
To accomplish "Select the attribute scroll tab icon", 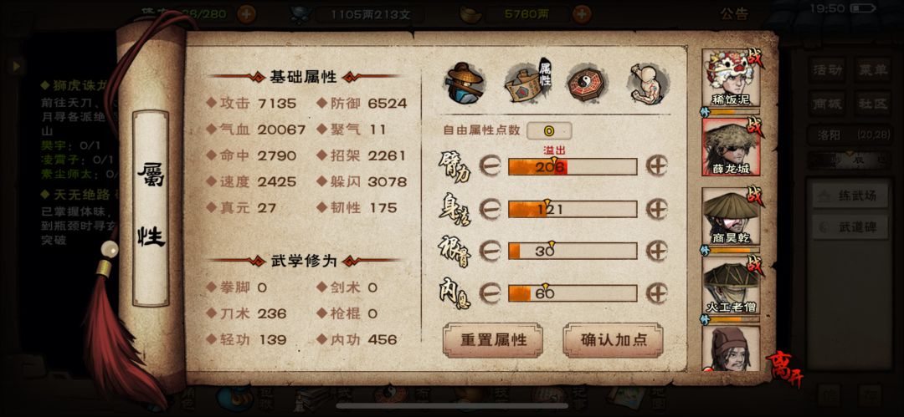I will (x=527, y=83).
